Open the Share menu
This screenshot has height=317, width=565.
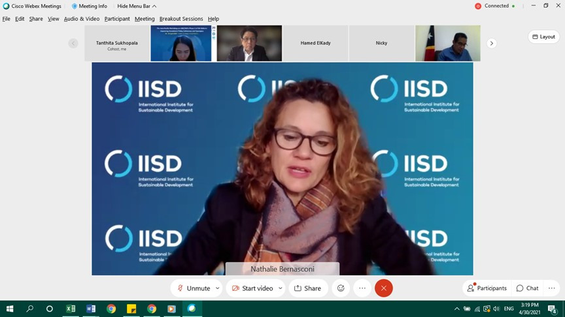point(36,19)
